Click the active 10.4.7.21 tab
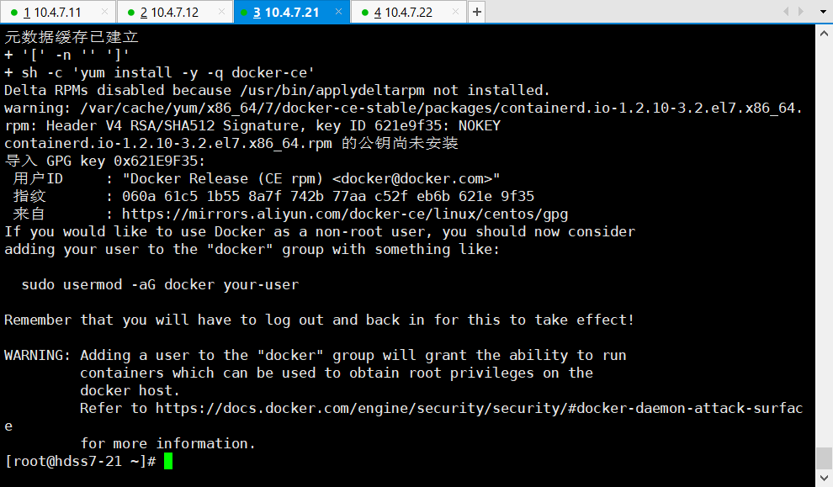 tap(286, 13)
